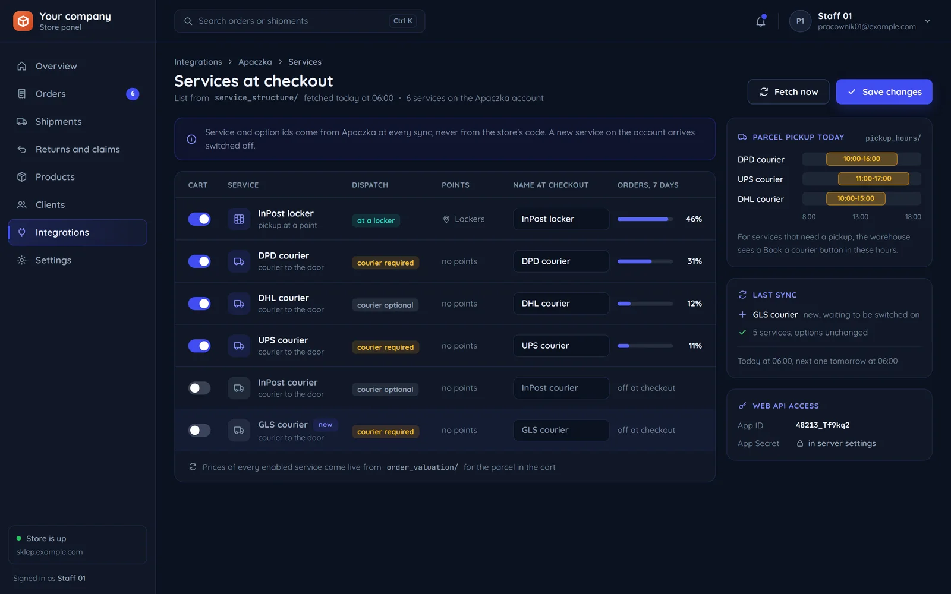
Task: Open notifications bell
Action: point(761,21)
